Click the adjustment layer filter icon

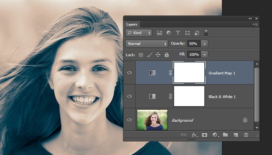pos(169,33)
